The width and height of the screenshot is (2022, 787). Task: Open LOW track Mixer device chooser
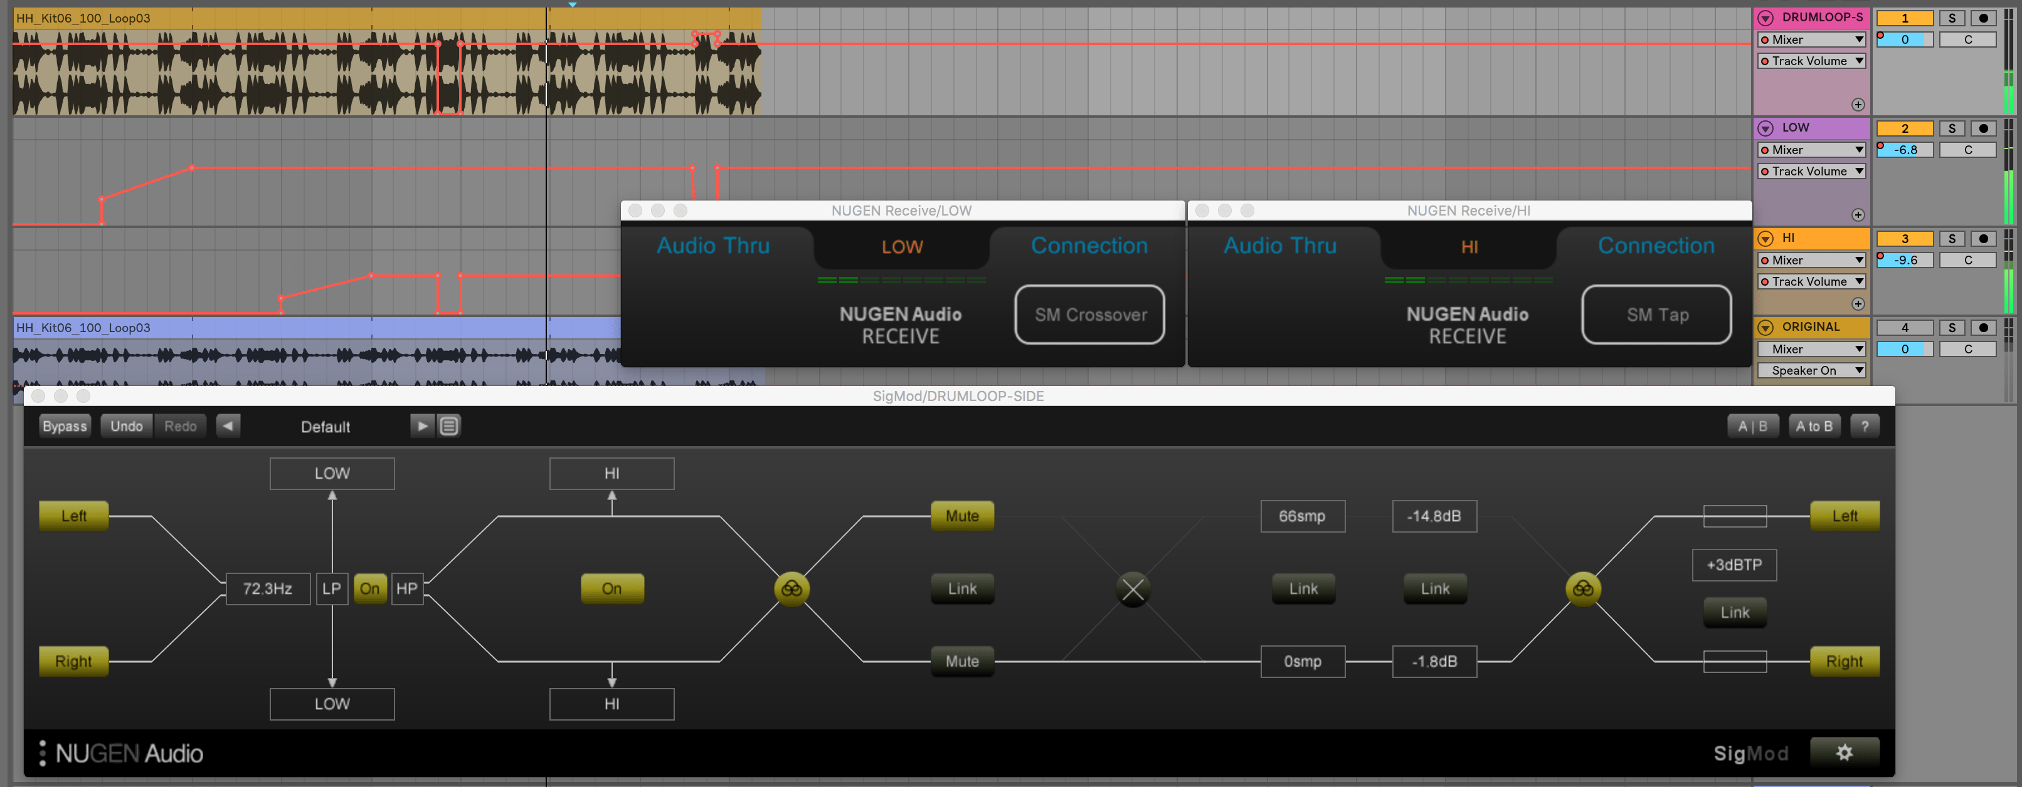pos(1811,150)
